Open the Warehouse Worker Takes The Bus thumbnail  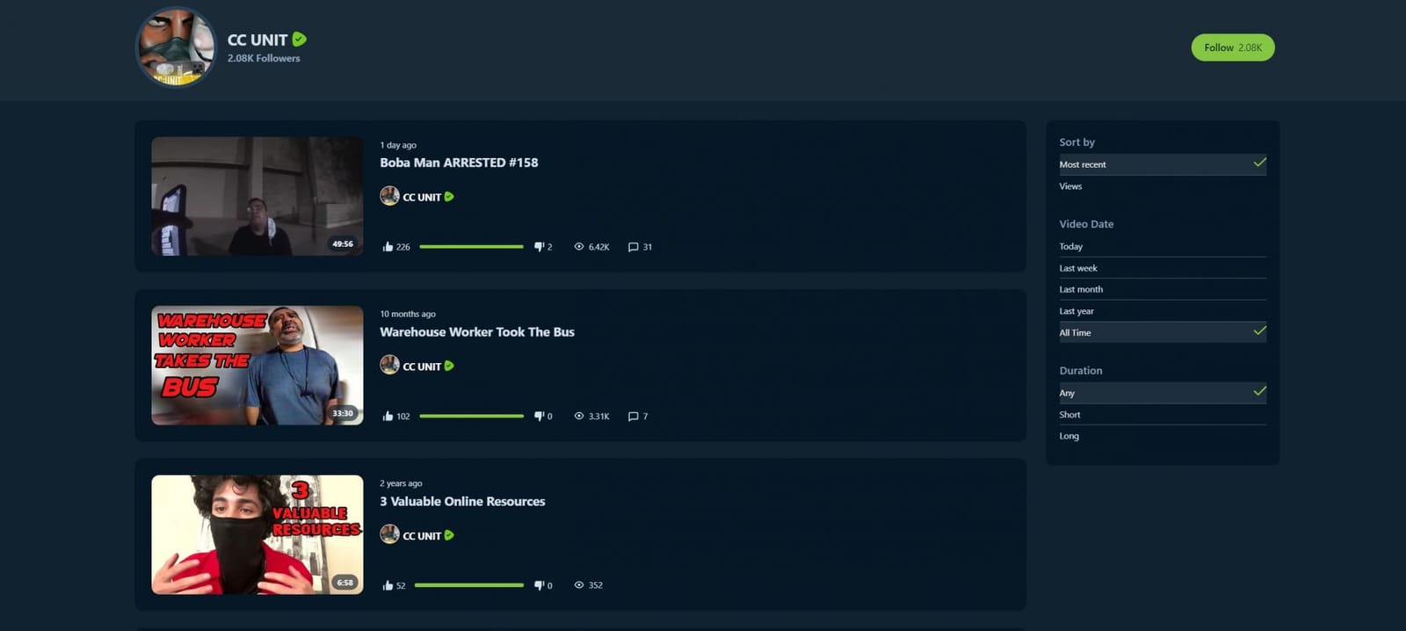point(257,366)
